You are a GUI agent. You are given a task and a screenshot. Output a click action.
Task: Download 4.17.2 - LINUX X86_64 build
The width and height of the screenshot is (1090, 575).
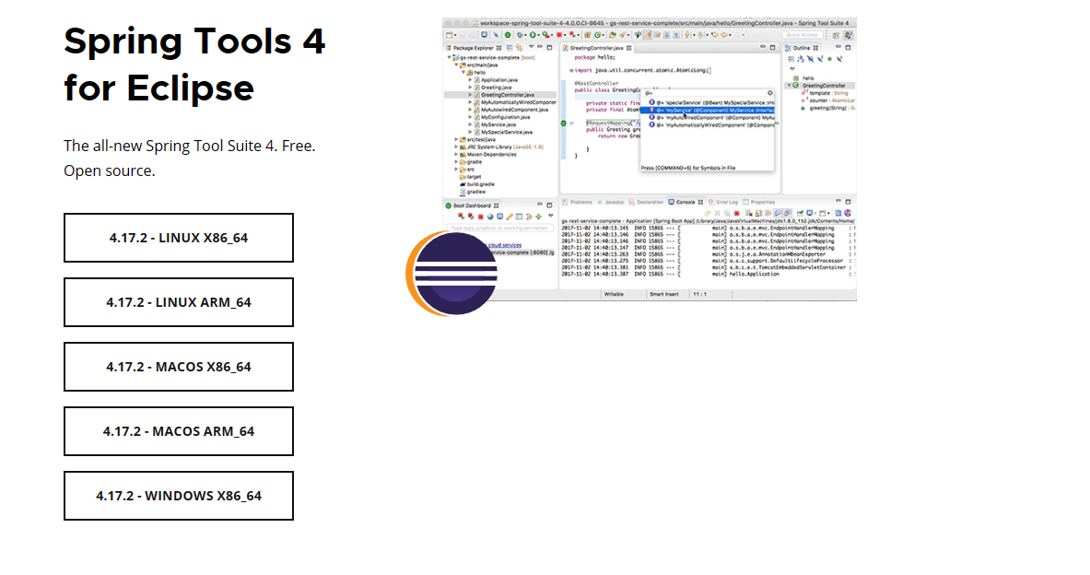tap(179, 238)
